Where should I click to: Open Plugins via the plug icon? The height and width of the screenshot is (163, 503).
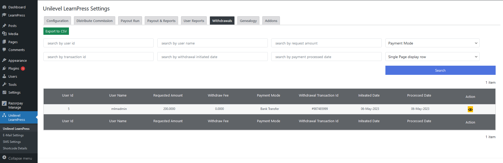(4, 68)
